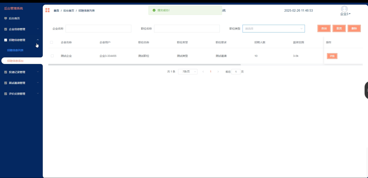Click the user avatar icon
Image resolution: width=368 pixels, height=178 pixels.
pos(344,9)
